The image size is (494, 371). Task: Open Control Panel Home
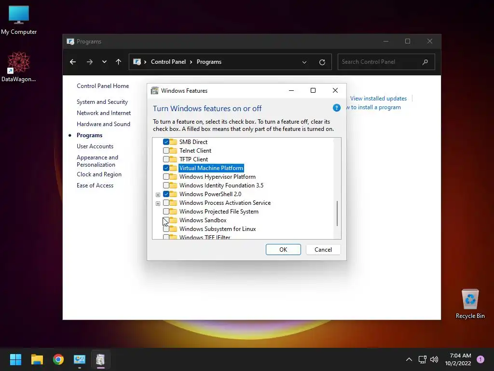103,86
